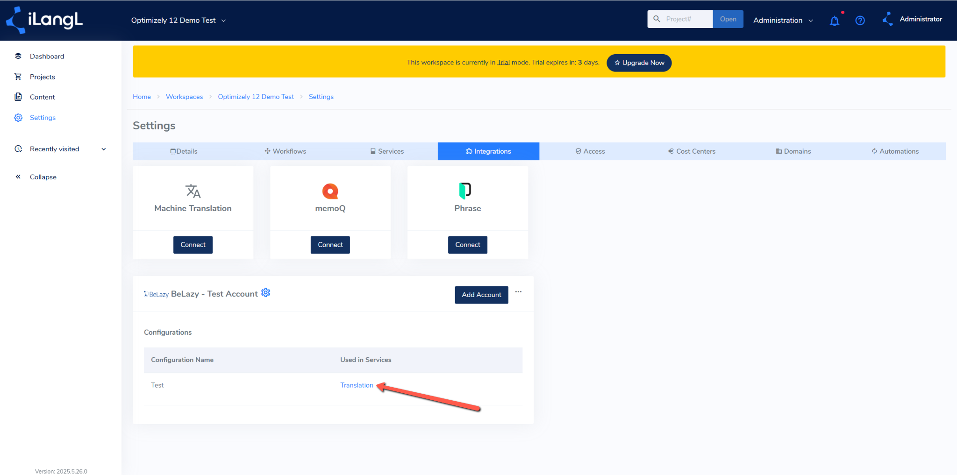Open the Administration dropdown menu

[x=783, y=20]
